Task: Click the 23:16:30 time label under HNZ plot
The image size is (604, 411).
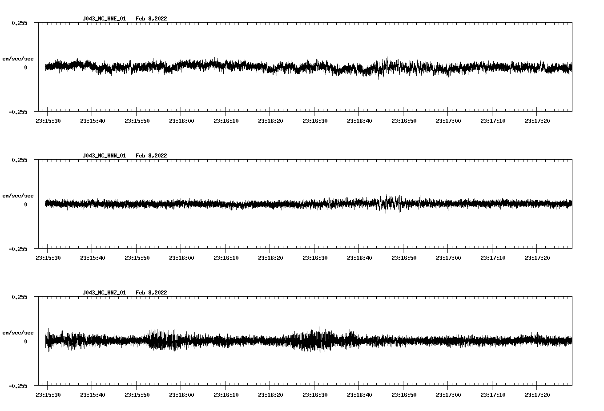Action: [314, 395]
